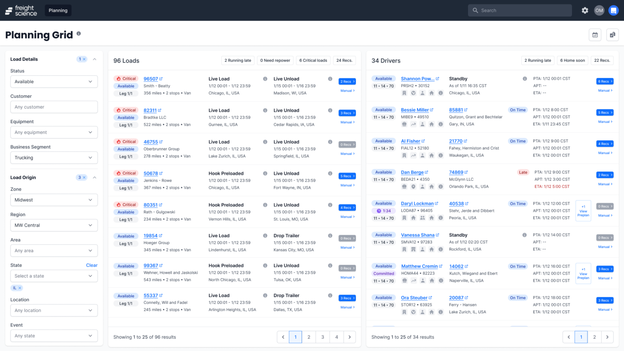624x351 pixels.
Task: Click the location pin icon on Dan Berge's row
Action: click(413, 186)
